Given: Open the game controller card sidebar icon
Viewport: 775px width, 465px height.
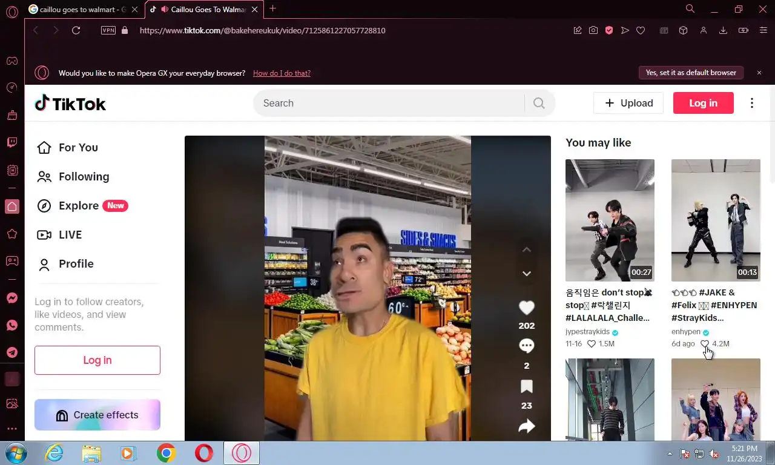Looking at the screenshot, I should coord(12,261).
